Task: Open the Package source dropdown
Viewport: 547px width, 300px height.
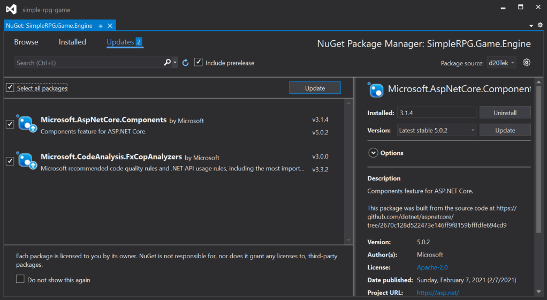Action: (x=502, y=63)
